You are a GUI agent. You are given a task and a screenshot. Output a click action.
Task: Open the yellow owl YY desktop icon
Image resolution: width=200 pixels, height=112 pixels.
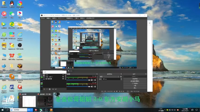click(x=4, y=46)
